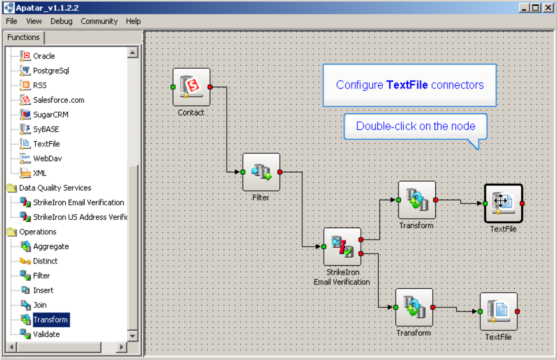Click the scroll down arrow of Functions list

(133, 336)
